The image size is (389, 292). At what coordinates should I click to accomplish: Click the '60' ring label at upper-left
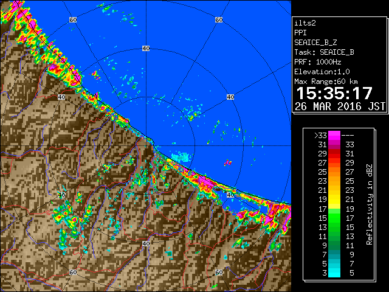(x=73, y=19)
